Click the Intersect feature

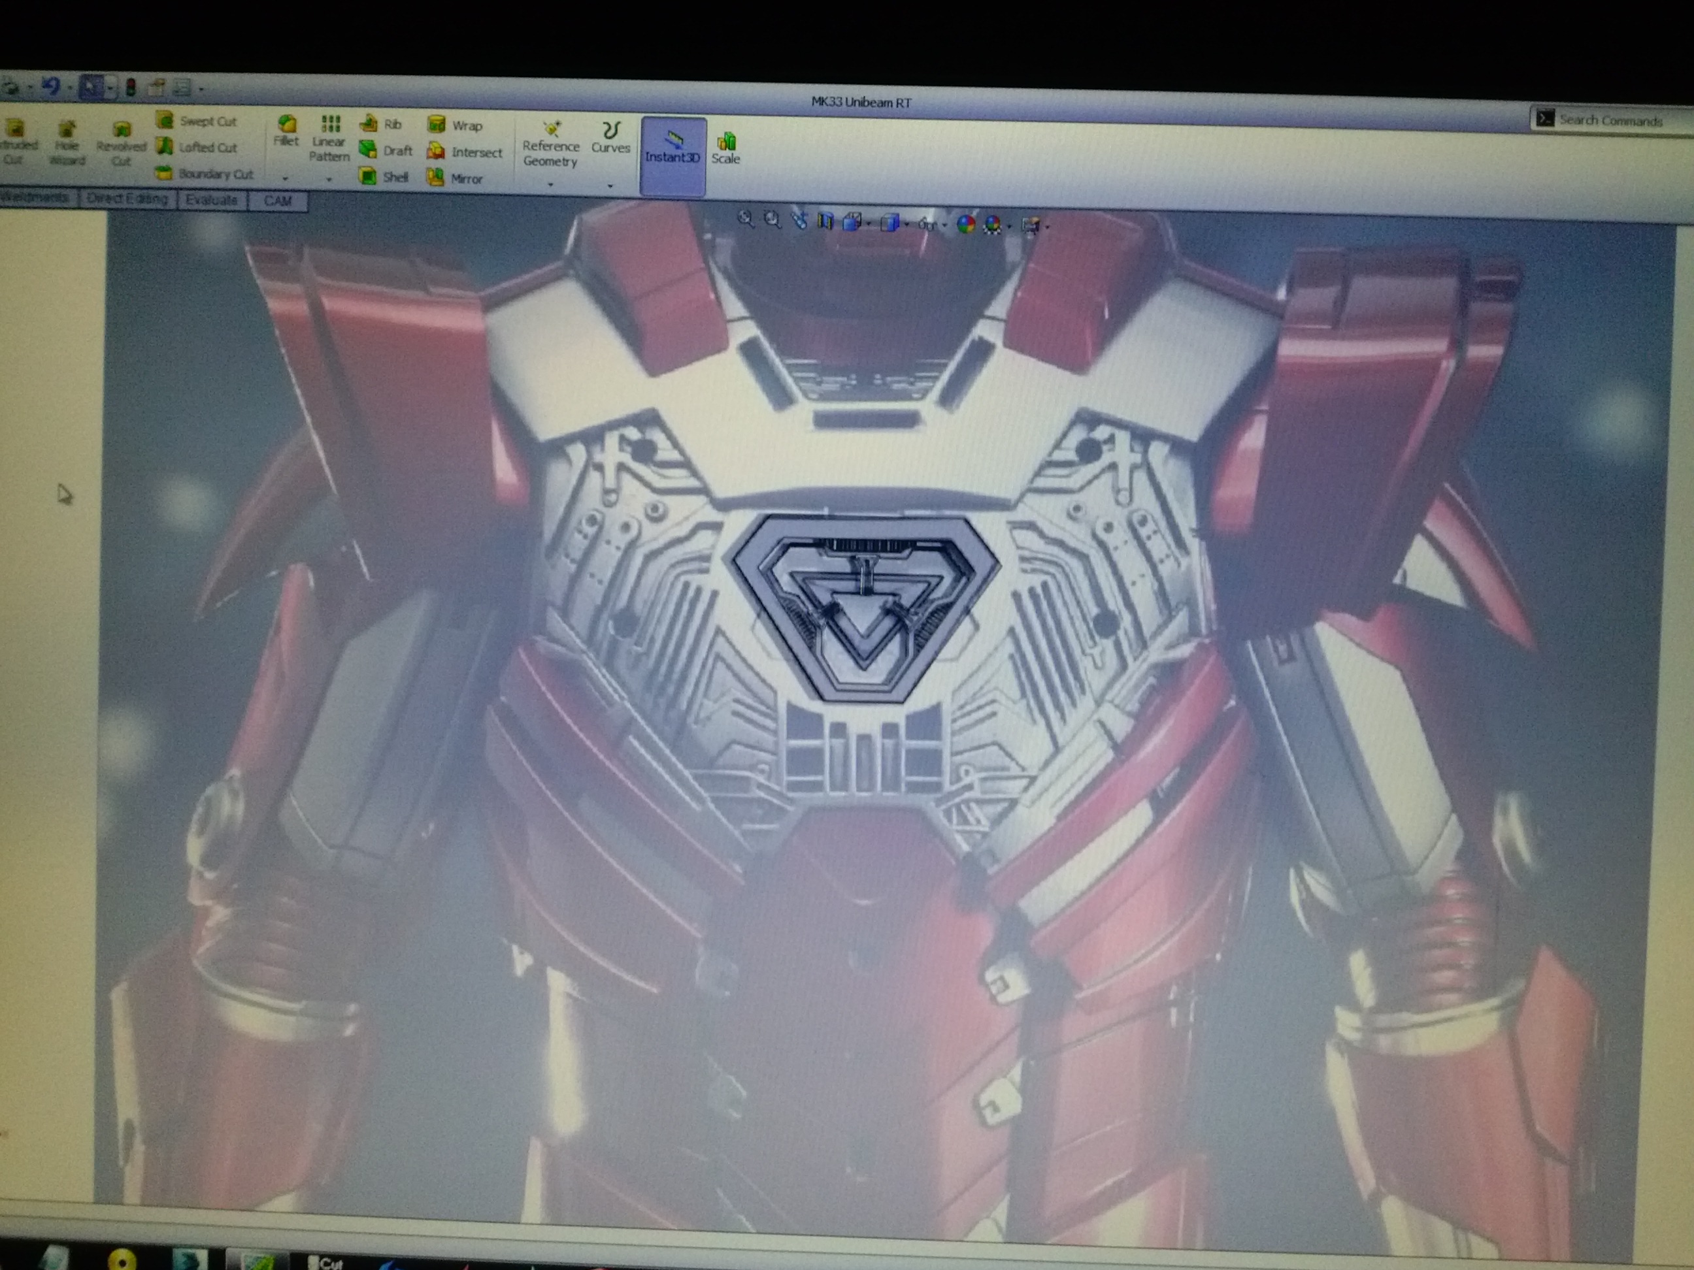pos(465,152)
